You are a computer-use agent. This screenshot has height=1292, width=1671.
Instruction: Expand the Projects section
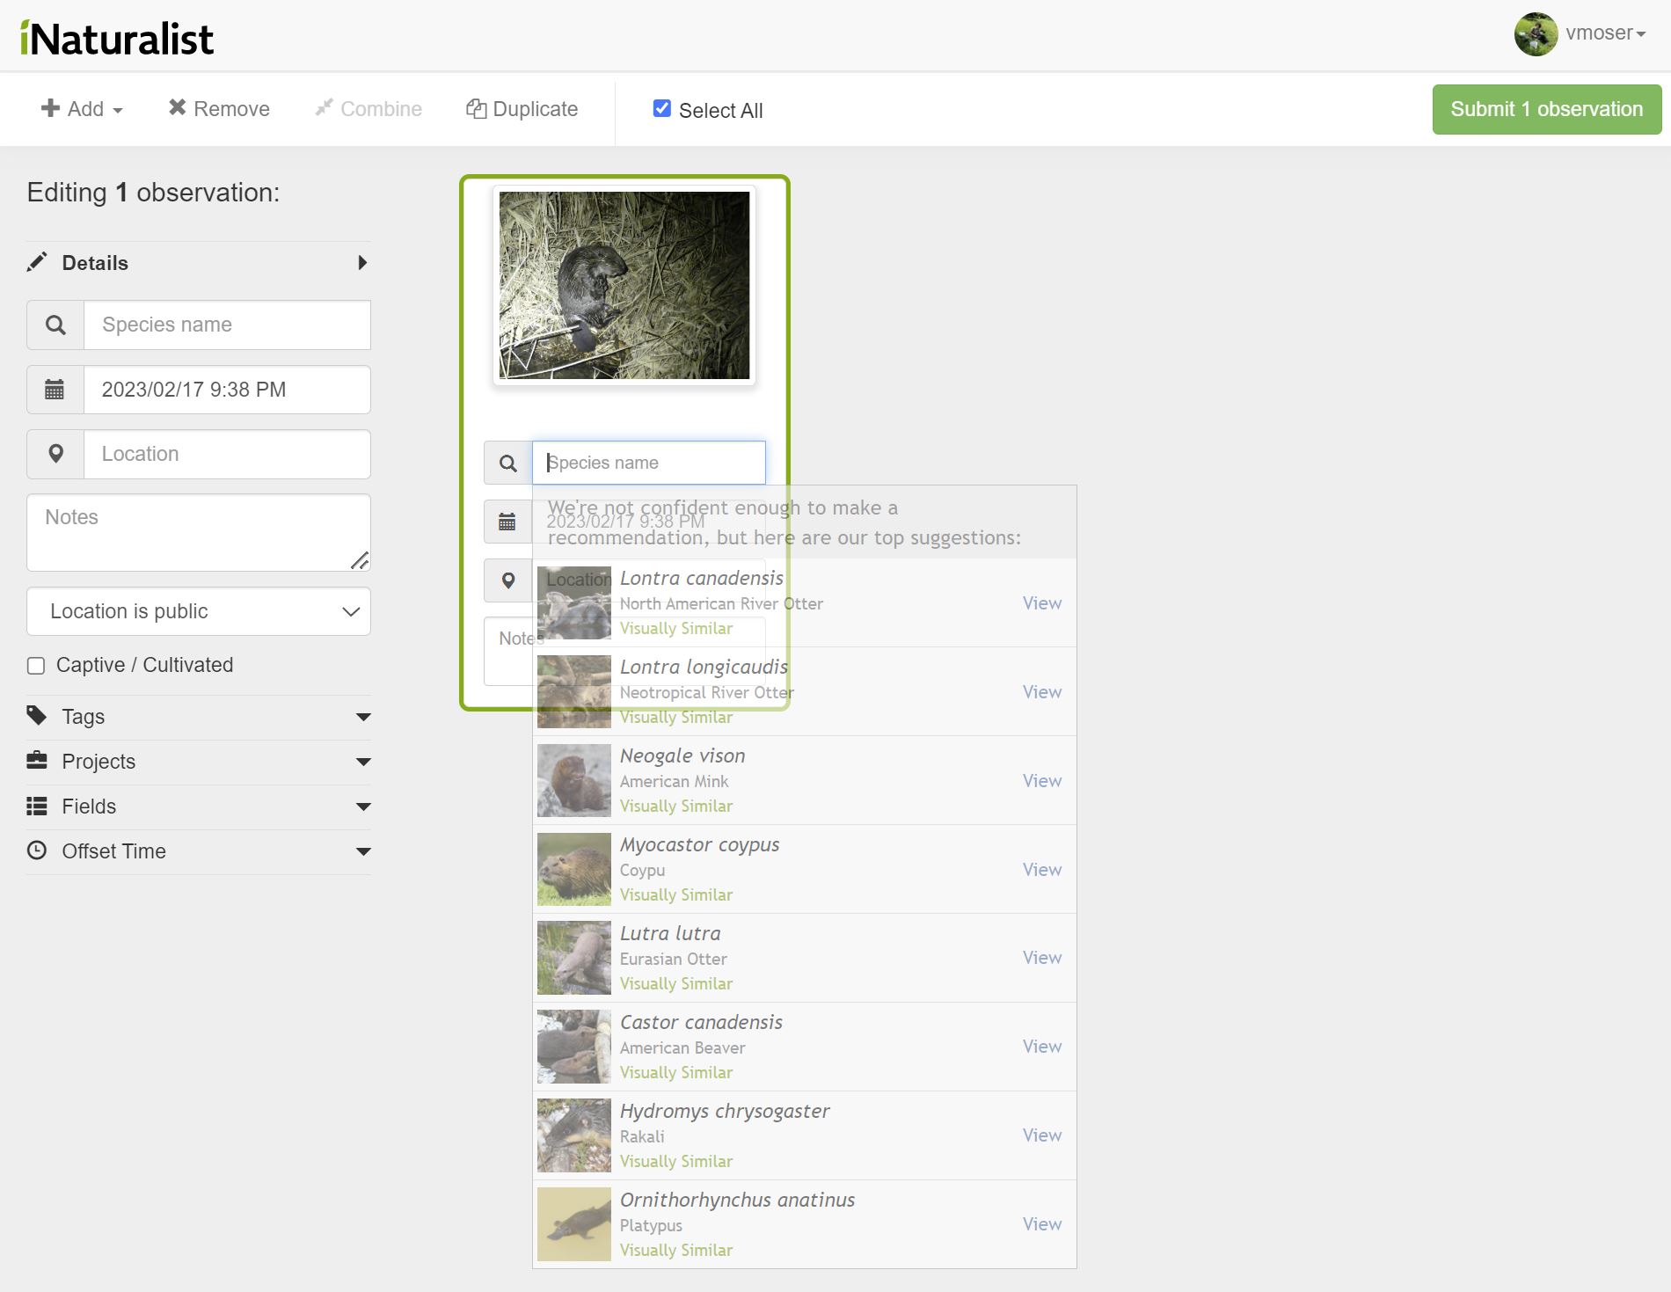[x=199, y=762]
